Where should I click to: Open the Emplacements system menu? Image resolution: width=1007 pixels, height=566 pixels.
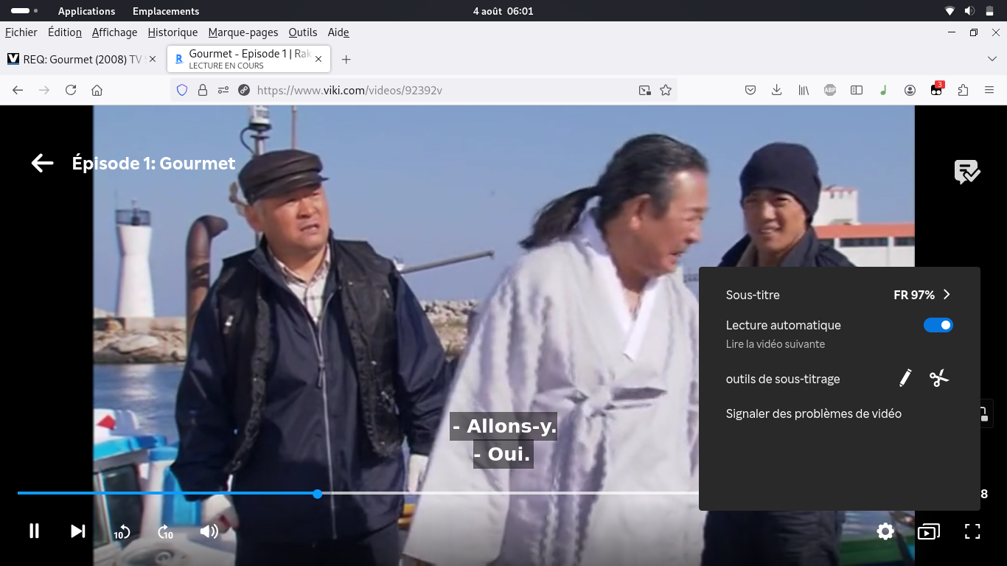point(166,11)
